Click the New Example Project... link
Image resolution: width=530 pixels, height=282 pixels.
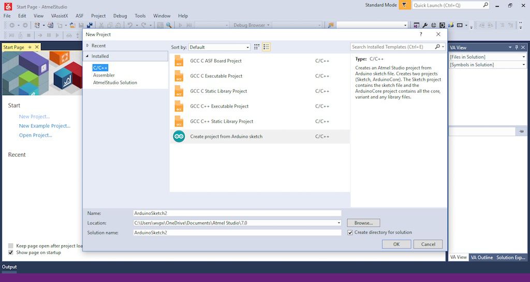(x=45, y=126)
